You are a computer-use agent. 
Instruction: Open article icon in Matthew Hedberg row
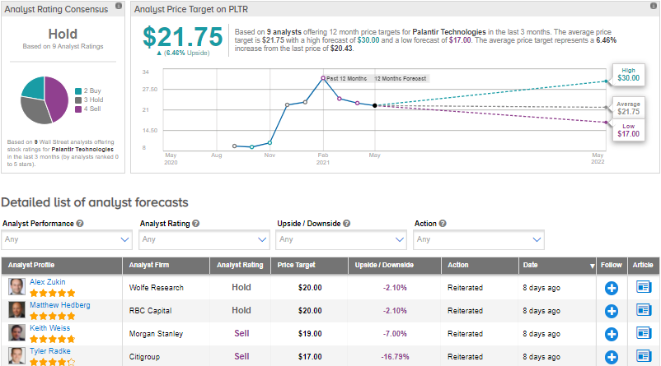[x=644, y=311]
